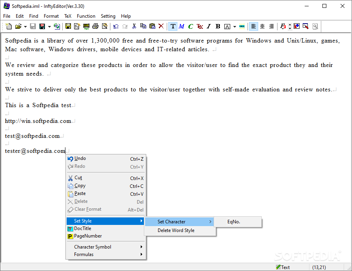Click the Redo toolbar arrow
Screen dimensions: 352x271
(125, 26)
